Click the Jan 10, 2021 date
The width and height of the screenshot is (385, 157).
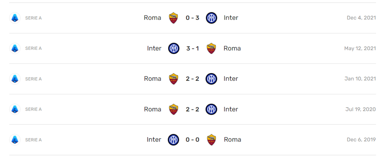pyautogui.click(x=360, y=79)
